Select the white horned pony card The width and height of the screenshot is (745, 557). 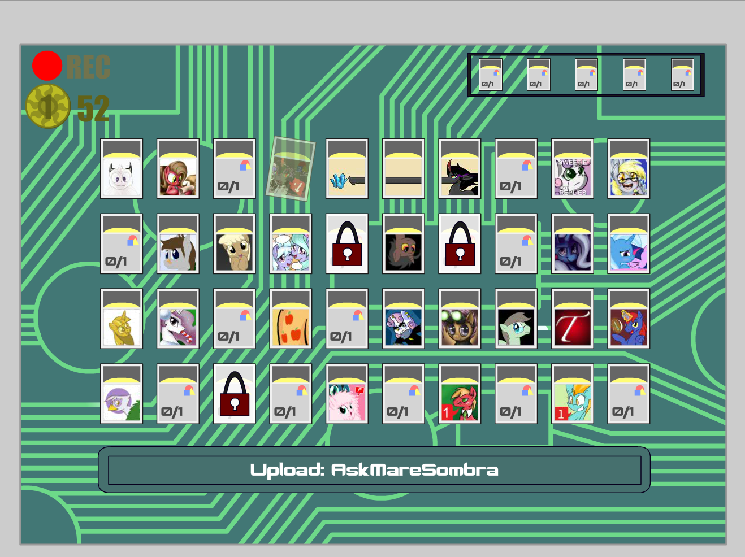(122, 168)
